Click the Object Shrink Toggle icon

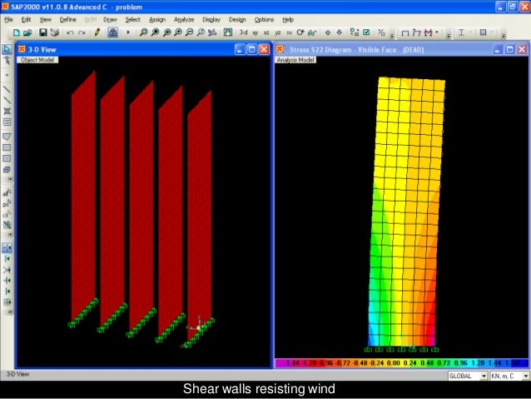(355, 32)
